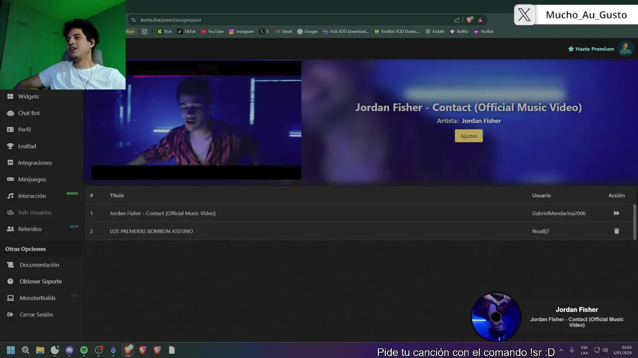The width and height of the screenshot is (638, 358).
Task: Open the Google bookmark
Action: pyautogui.click(x=308, y=31)
